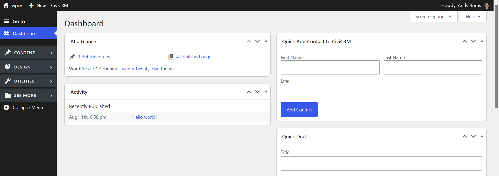The height and width of the screenshot is (176, 499).
Task: Click the palette icon beside DESIGN
Action: click(x=8, y=67)
